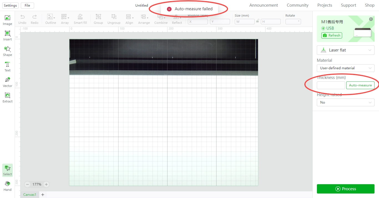
Task: Focus the Y position field
Action: (220, 22)
